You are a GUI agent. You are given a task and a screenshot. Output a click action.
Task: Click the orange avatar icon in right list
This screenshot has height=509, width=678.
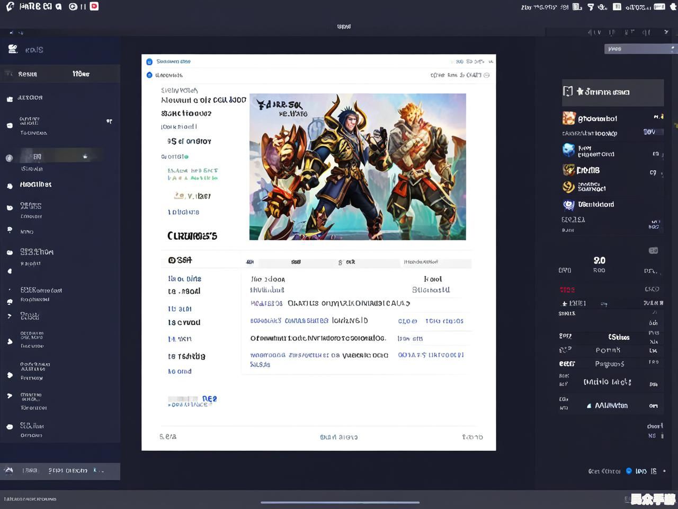(568, 118)
